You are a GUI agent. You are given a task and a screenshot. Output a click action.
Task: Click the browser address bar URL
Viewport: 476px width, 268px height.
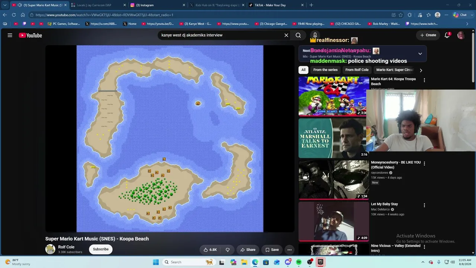[x=104, y=15]
